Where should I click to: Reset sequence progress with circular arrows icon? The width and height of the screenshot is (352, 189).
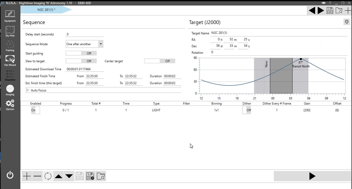click(48, 176)
